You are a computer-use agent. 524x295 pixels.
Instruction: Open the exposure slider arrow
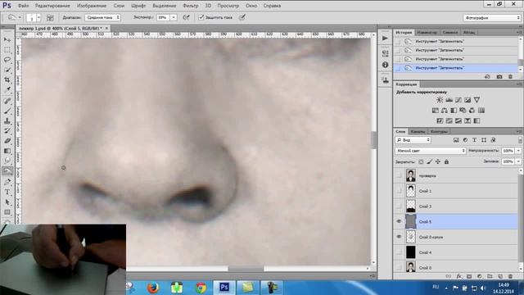pyautogui.click(x=174, y=17)
